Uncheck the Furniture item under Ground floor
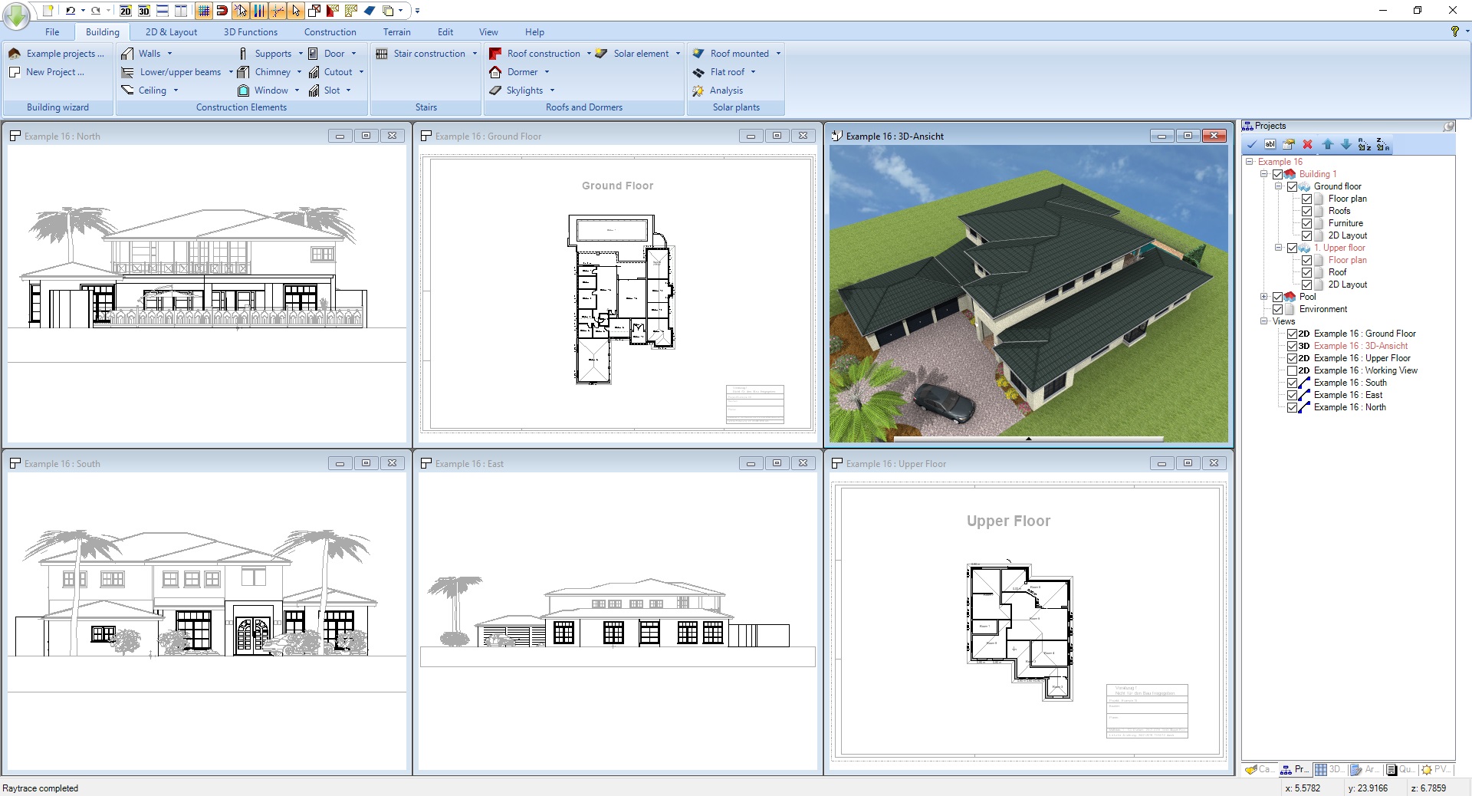The image size is (1472, 796). [x=1307, y=223]
